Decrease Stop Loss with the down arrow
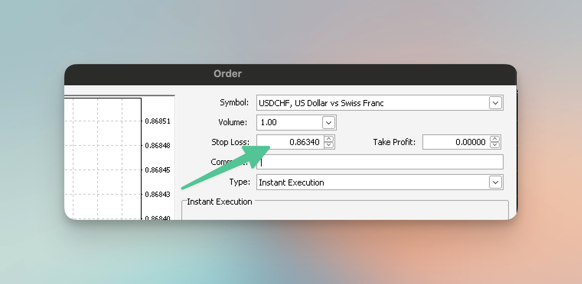Screen dimensions: 582x284 coord(329,145)
